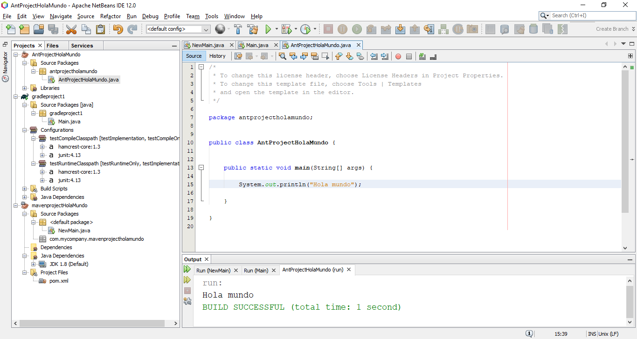Click the Save All icon

pyautogui.click(x=53, y=29)
